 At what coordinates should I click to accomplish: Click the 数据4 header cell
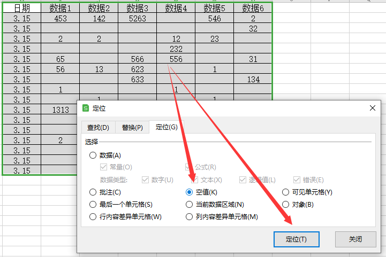176,8
